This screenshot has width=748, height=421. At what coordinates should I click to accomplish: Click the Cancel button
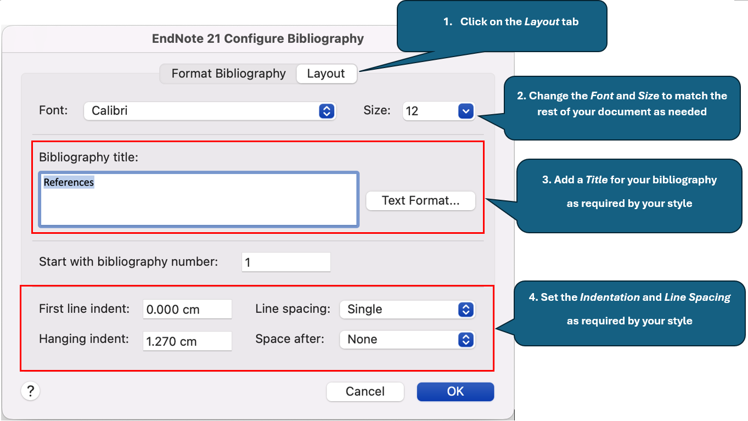[365, 391]
